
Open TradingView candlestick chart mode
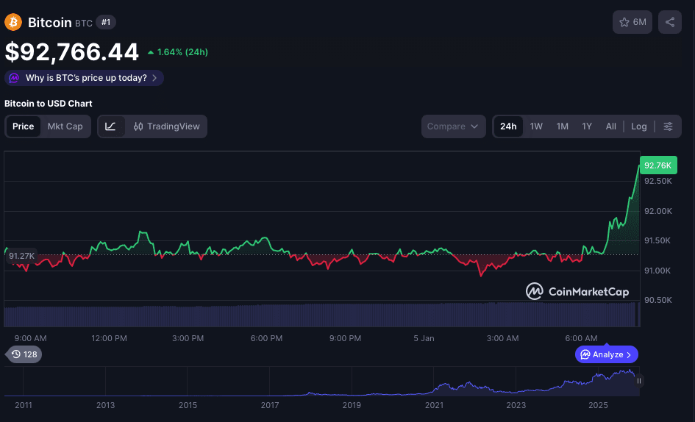167,126
